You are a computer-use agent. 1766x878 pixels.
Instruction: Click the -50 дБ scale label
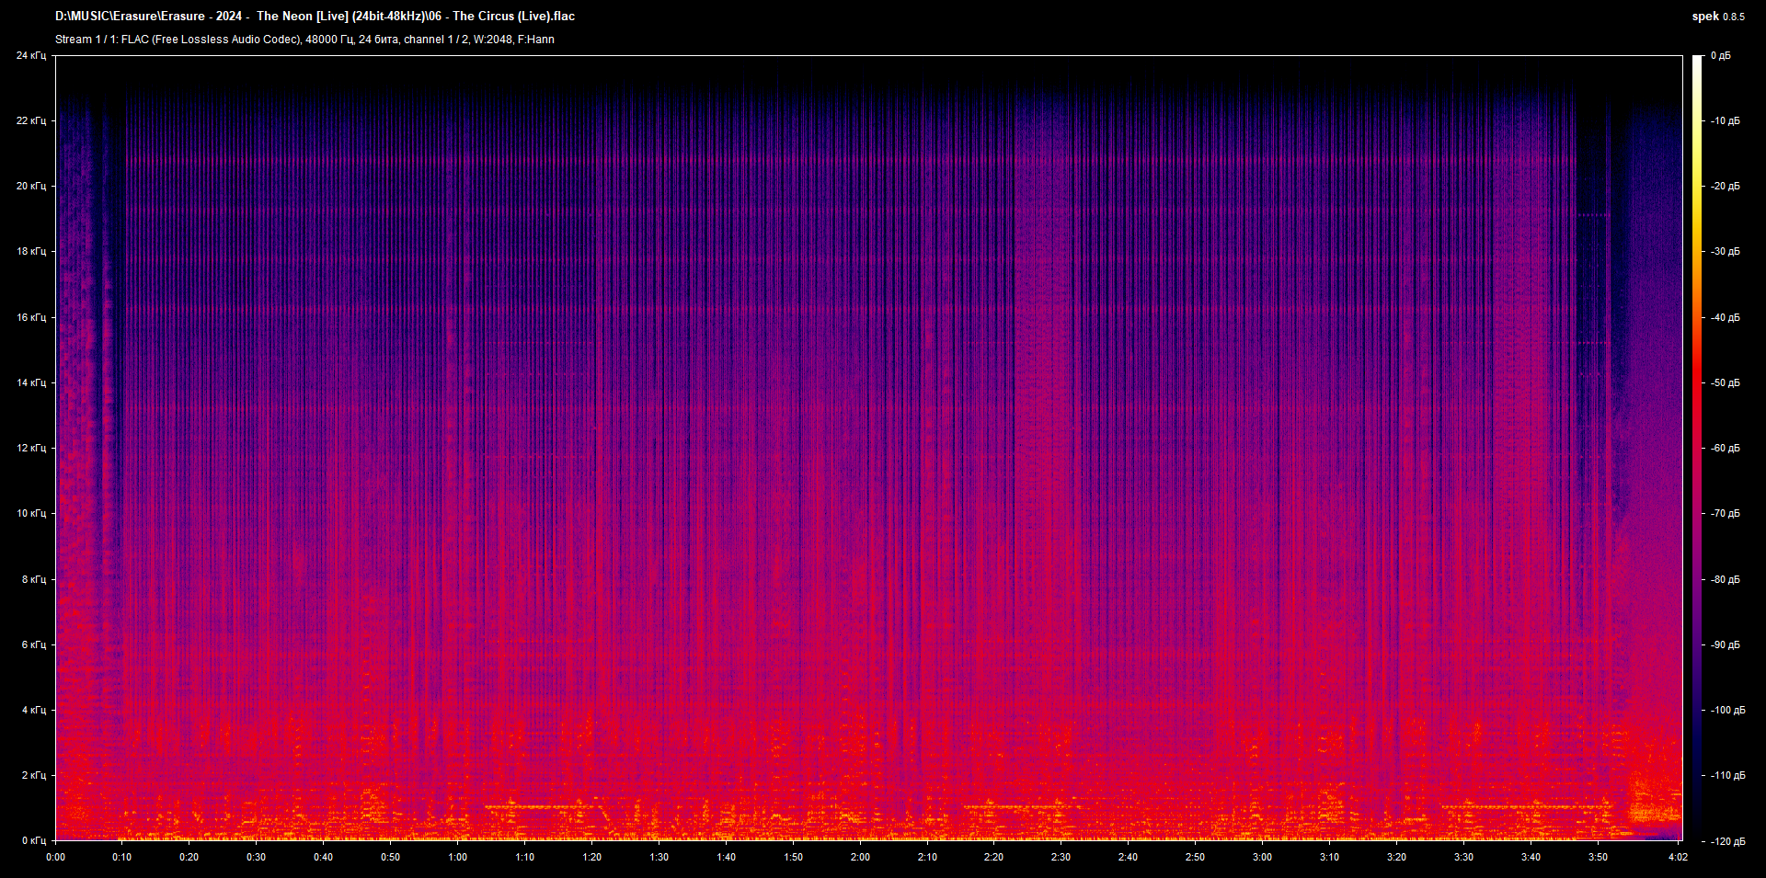point(1726,383)
